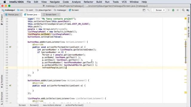Open the Run menu
Screen dimensions: 191x107
click(107, 2)
